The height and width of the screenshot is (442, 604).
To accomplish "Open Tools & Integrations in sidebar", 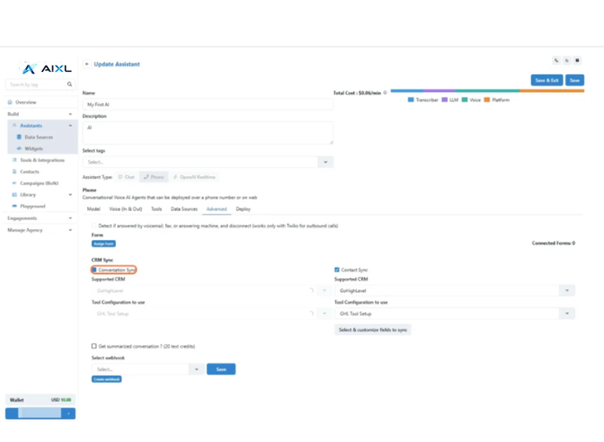I will point(41,160).
